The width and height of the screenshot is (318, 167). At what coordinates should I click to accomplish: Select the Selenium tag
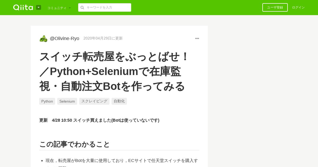coord(67,101)
